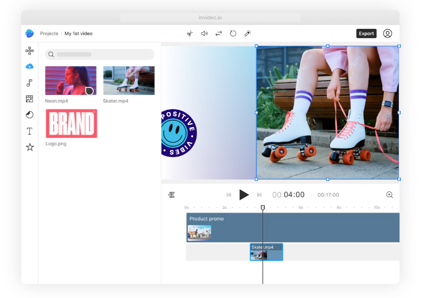This screenshot has width=421, height=298.
Task: Skip to next clip
Action: point(259,195)
